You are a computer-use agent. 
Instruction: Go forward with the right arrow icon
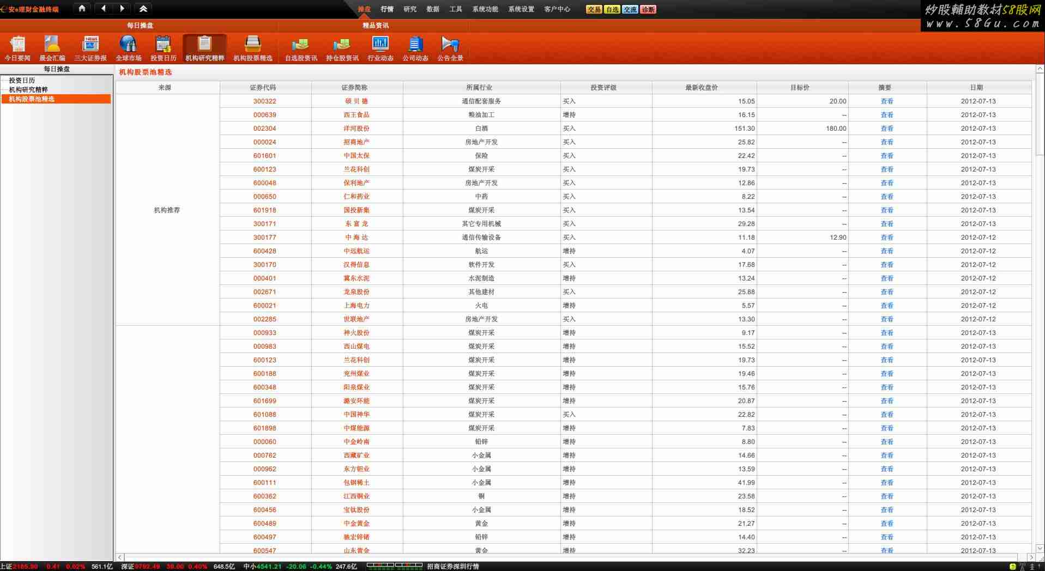click(x=122, y=8)
